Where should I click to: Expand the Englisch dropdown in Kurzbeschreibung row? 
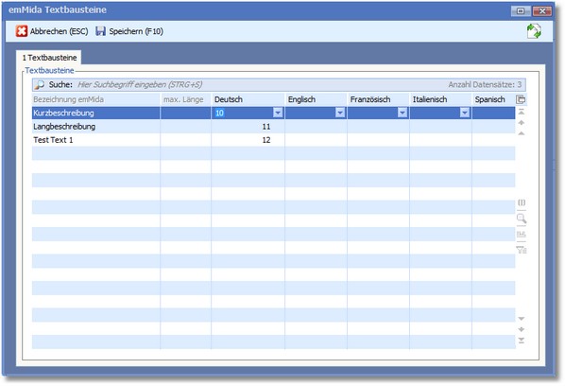pos(340,113)
